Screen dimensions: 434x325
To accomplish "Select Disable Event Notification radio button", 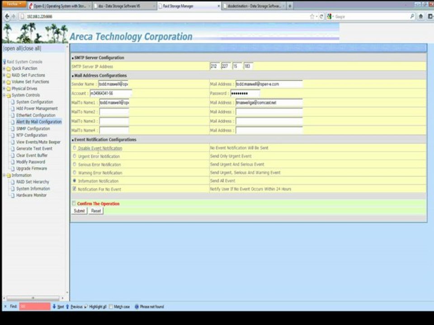I will [x=75, y=148].
